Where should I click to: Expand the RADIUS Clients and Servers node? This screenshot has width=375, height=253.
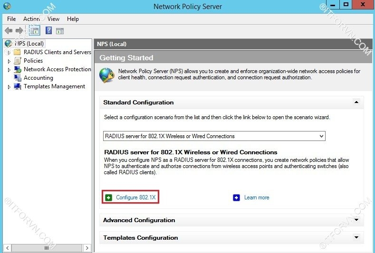click(9, 52)
